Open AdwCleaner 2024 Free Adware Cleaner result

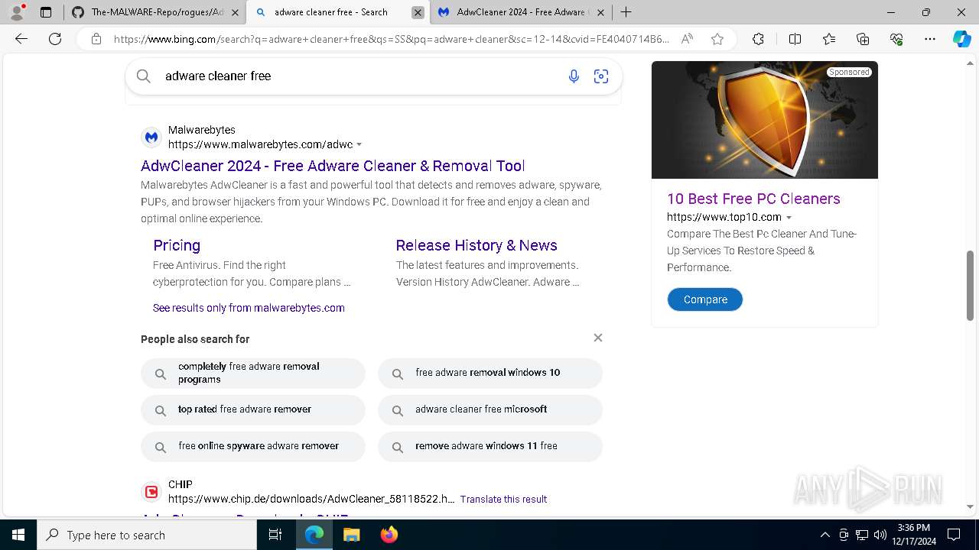click(x=333, y=166)
